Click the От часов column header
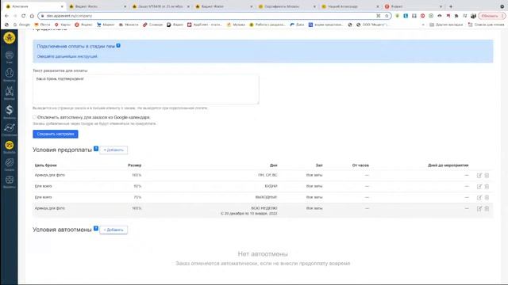The height and width of the screenshot is (285, 508). point(360,165)
